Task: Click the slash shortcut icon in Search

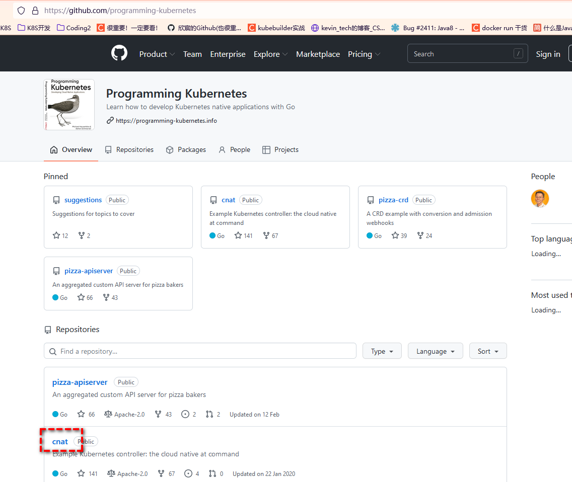Action: (519, 54)
